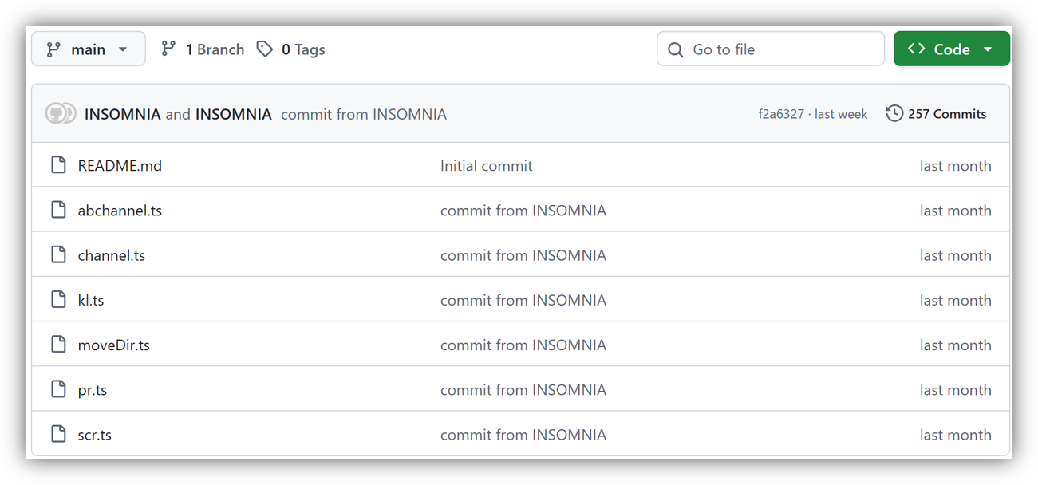Open commit message for pr.ts
Image resolution: width=1038 pixels, height=485 pixels.
pos(523,389)
